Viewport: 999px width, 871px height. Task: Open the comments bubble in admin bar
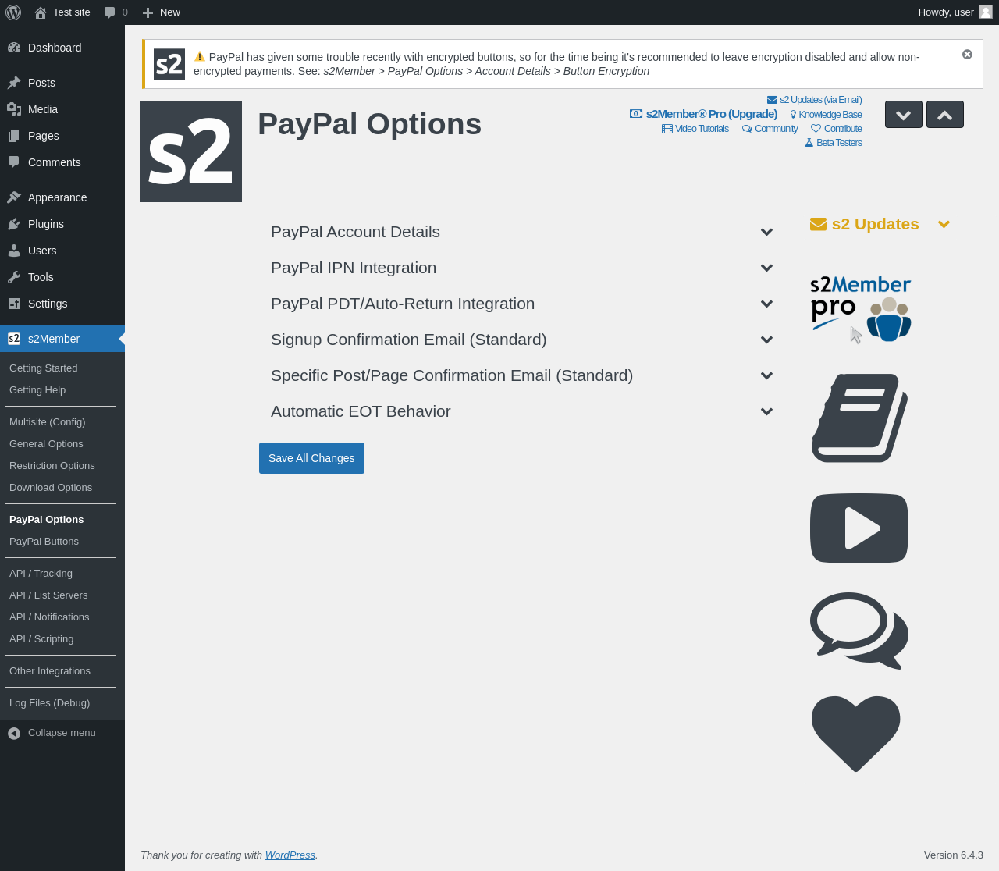coord(116,12)
